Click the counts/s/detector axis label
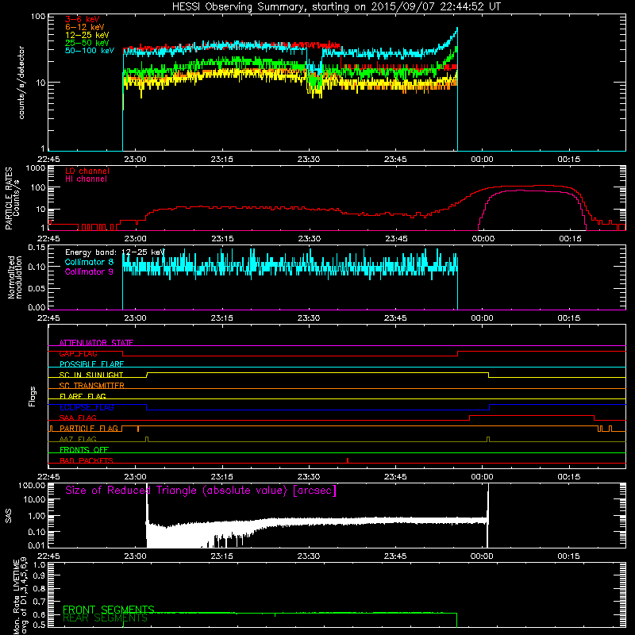This screenshot has width=635, height=635. pyautogui.click(x=21, y=83)
